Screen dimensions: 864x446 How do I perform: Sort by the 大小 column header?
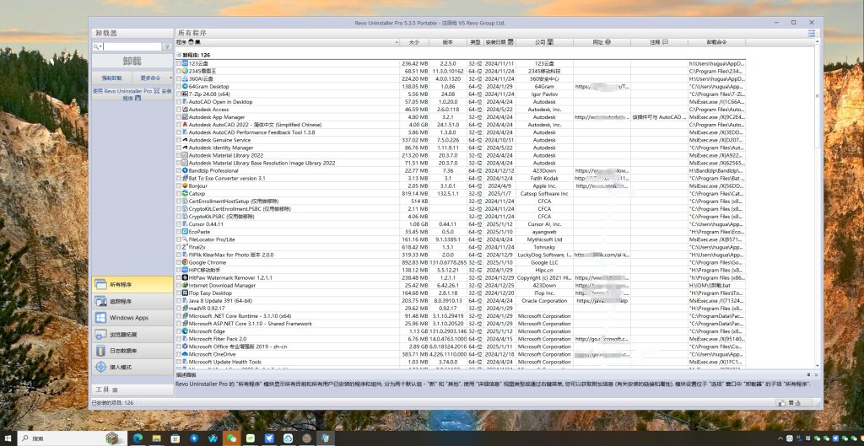[414, 42]
